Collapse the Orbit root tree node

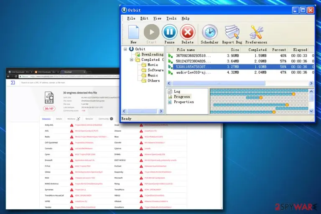click(x=125, y=49)
